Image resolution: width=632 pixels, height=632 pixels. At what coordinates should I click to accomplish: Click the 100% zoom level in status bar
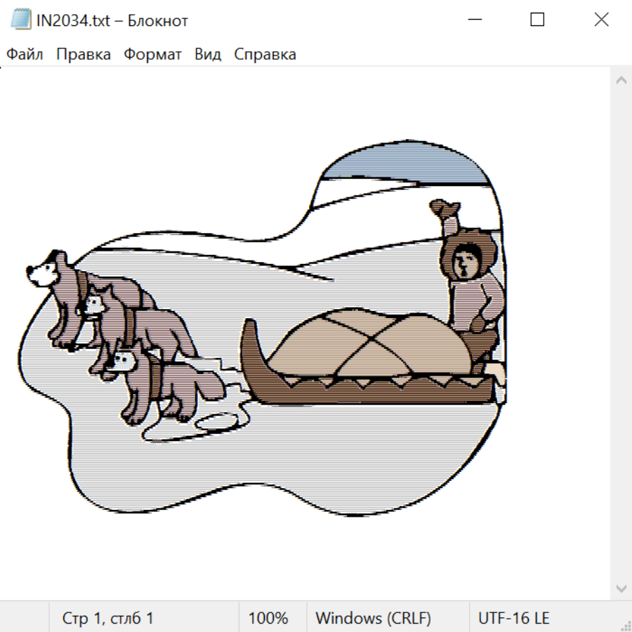click(x=268, y=618)
